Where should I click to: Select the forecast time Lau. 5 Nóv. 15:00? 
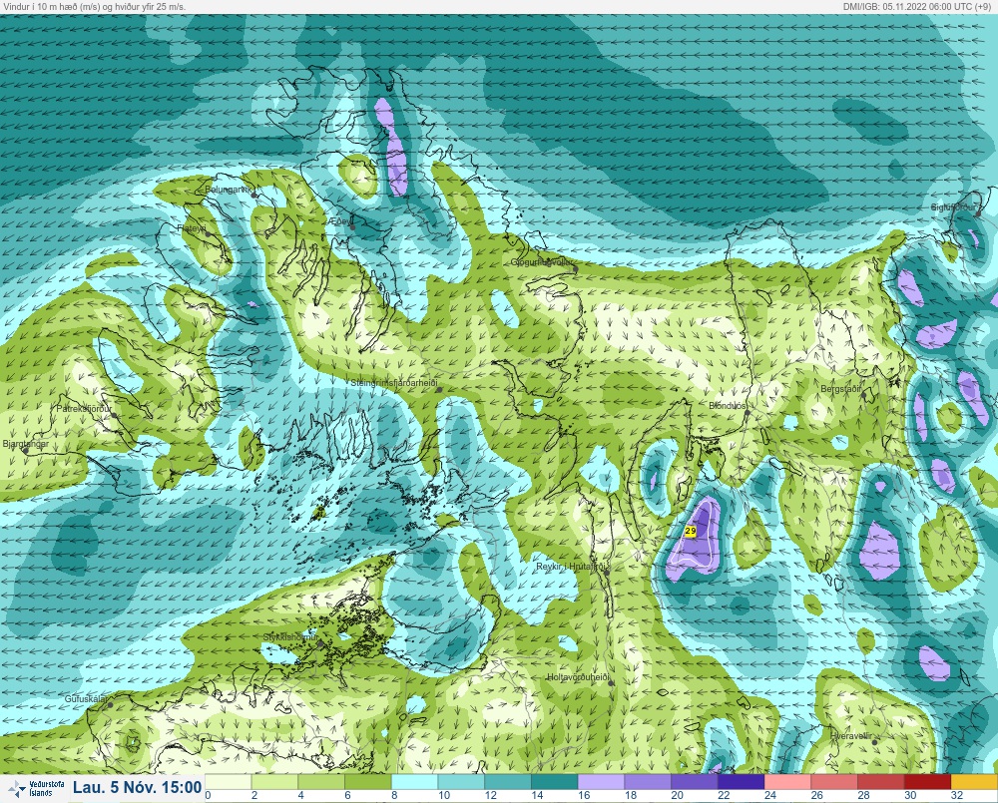click(x=137, y=787)
